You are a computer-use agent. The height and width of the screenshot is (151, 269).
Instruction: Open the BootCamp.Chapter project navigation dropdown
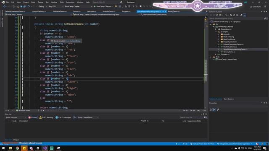[x=38, y=15]
